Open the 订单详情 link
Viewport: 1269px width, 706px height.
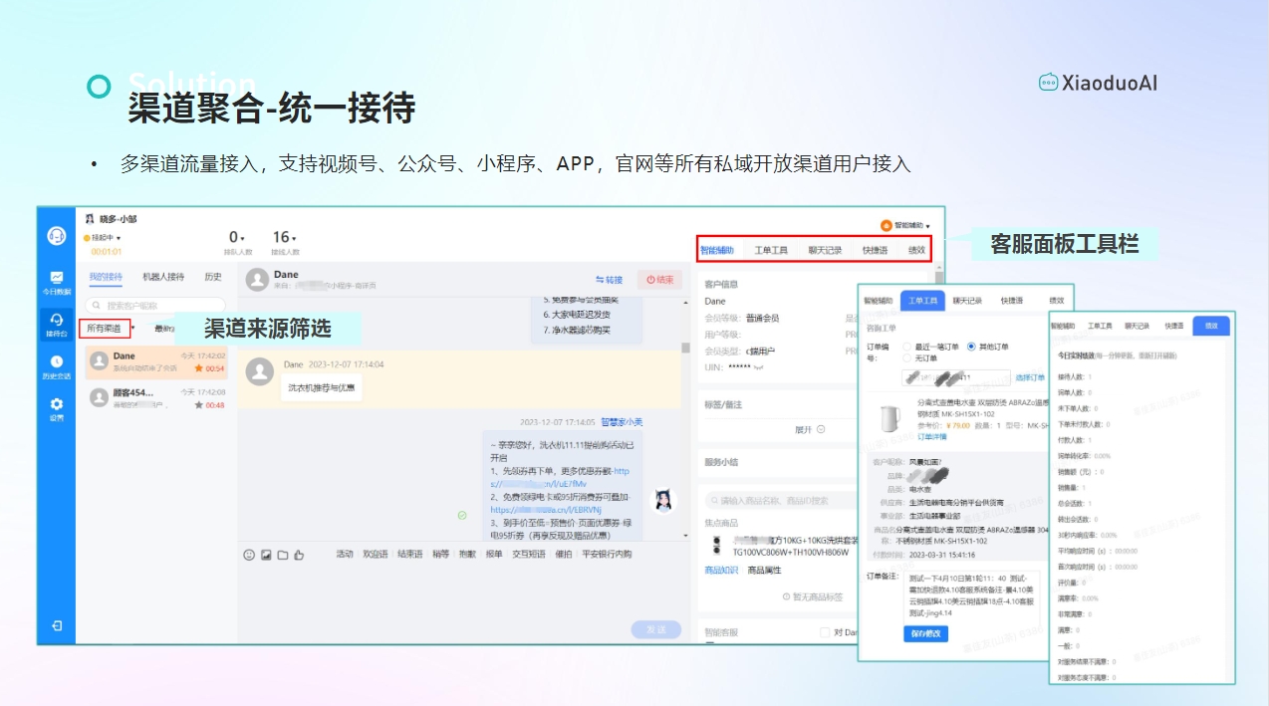[932, 436]
